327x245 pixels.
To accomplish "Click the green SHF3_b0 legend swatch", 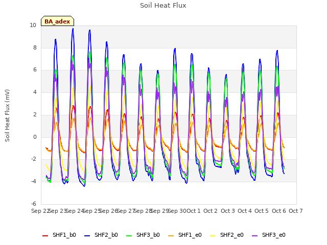I will [129, 236].
